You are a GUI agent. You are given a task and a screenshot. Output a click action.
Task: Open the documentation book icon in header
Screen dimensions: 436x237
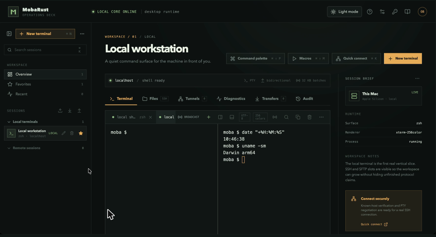(x=407, y=12)
